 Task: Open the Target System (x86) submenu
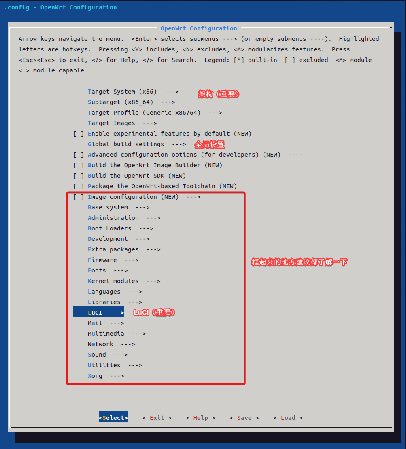133,92
